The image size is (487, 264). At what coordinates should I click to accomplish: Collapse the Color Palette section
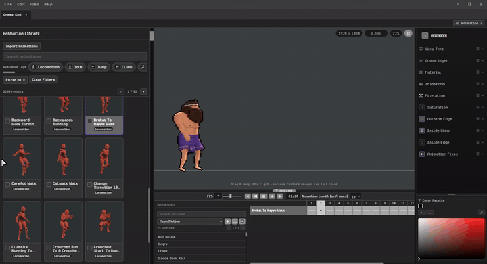coord(419,200)
